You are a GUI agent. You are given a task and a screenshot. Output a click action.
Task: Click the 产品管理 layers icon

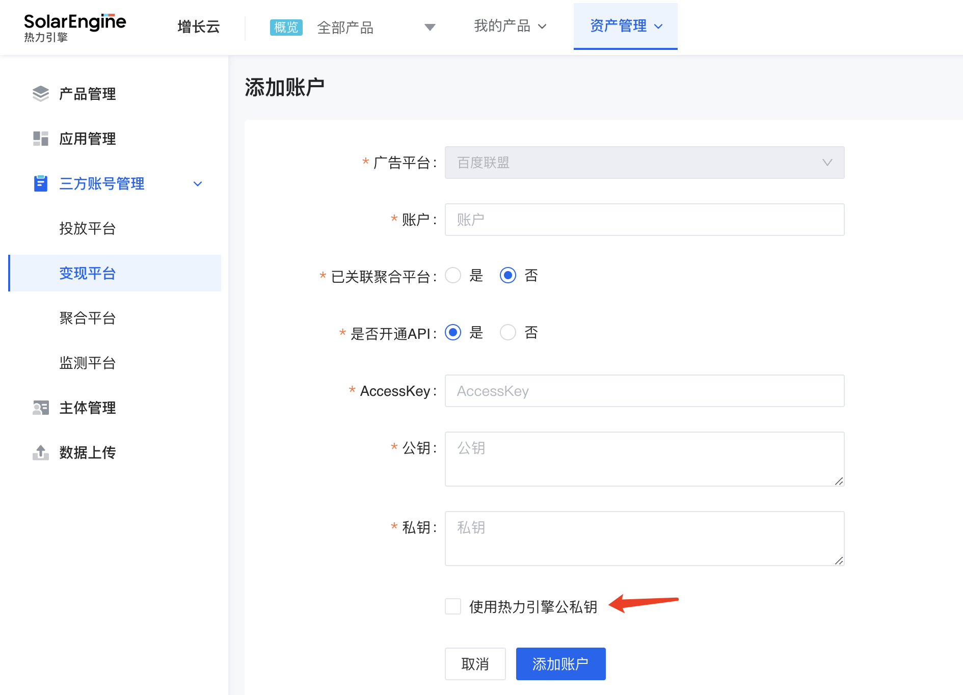tap(41, 94)
